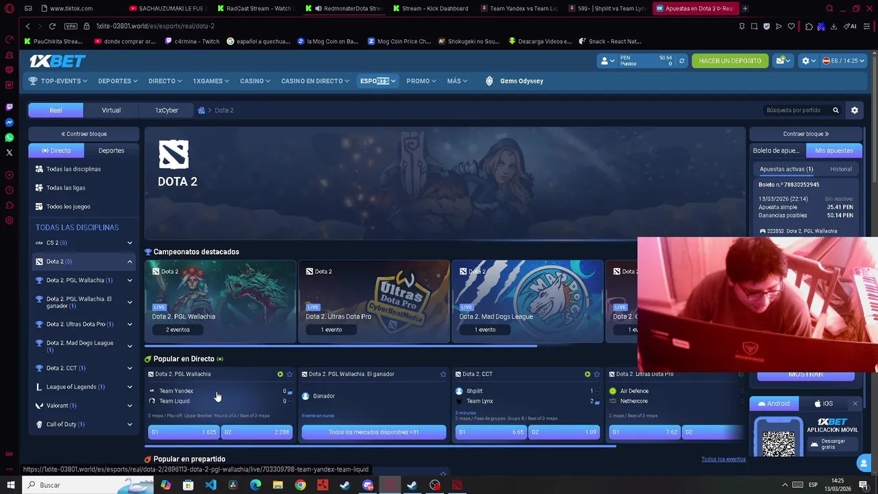Bet on G2 odds 2.288 for Team Liquid

pyautogui.click(x=257, y=432)
